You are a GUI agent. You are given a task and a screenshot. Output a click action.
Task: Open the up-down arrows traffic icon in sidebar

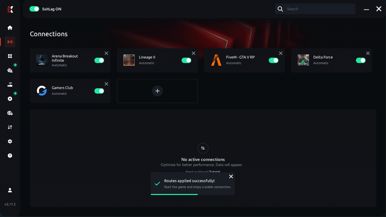point(10,127)
